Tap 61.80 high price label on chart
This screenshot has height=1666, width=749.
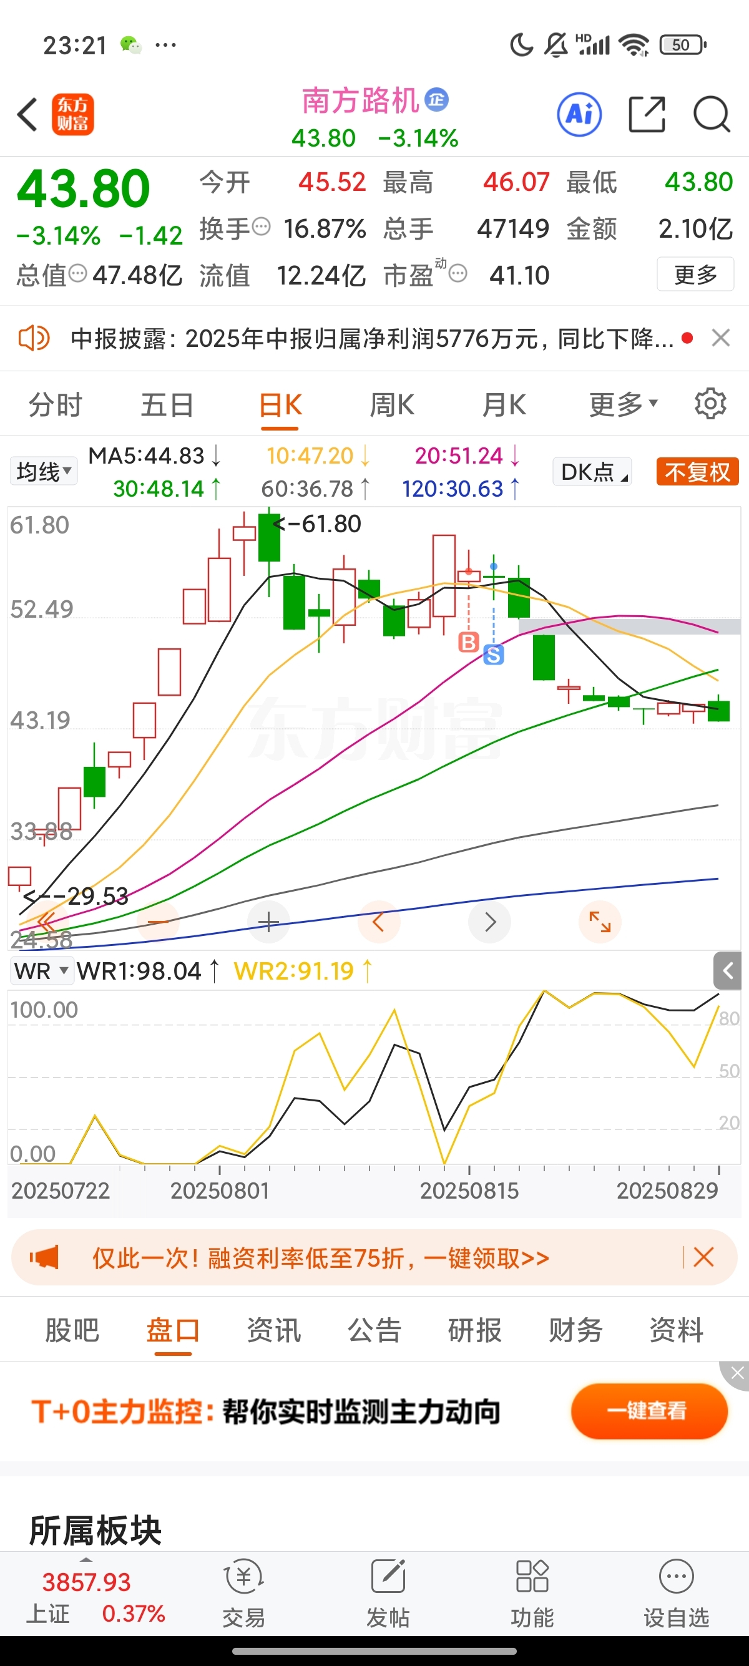tap(317, 524)
